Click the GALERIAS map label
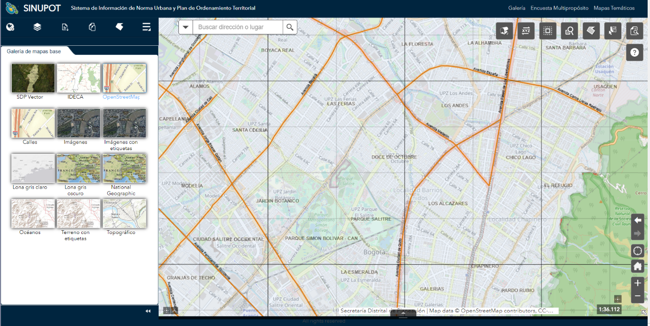This screenshot has height=326, width=650. 432,289
